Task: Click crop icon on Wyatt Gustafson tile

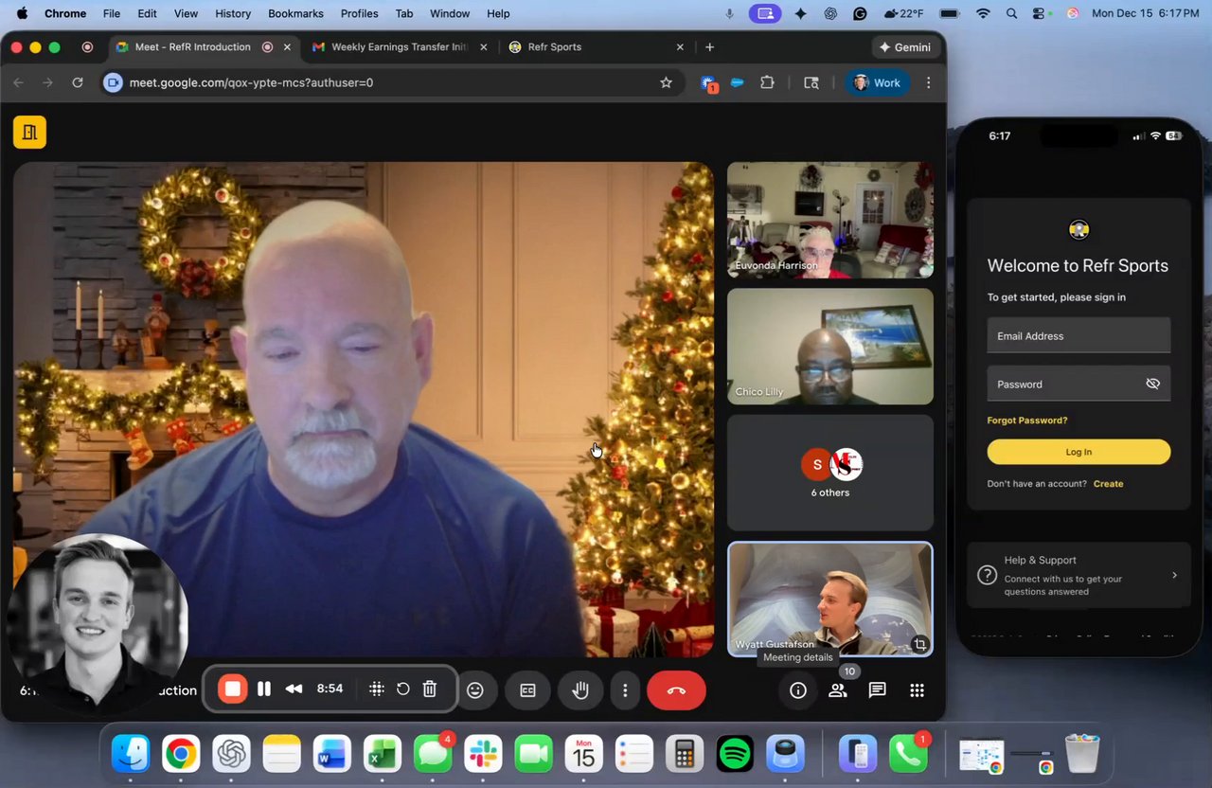Action: [x=919, y=644]
